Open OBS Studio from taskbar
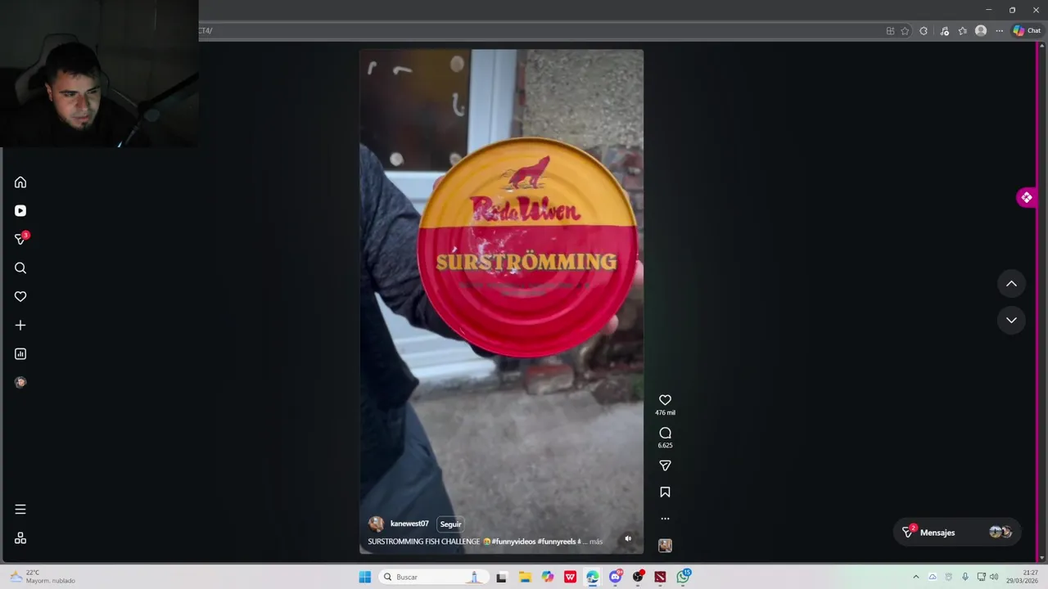This screenshot has height=589, width=1048. point(638,577)
